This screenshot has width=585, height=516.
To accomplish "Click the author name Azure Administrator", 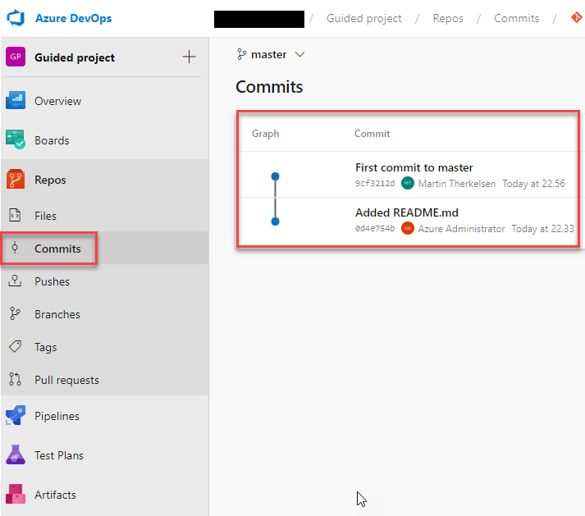I will pos(461,229).
